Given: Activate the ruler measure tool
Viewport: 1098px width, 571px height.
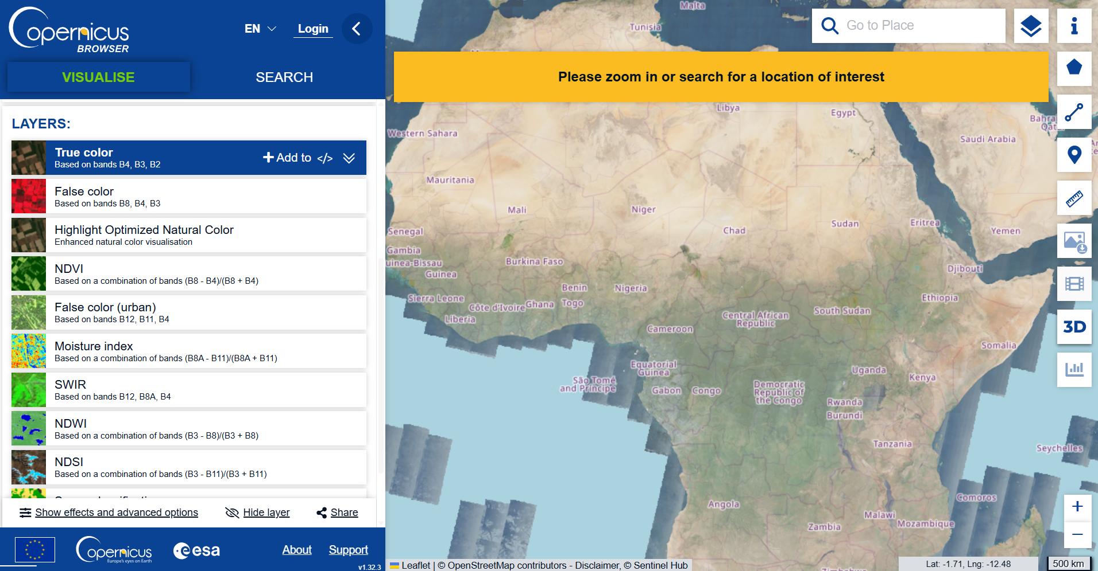Looking at the screenshot, I should click(x=1074, y=198).
